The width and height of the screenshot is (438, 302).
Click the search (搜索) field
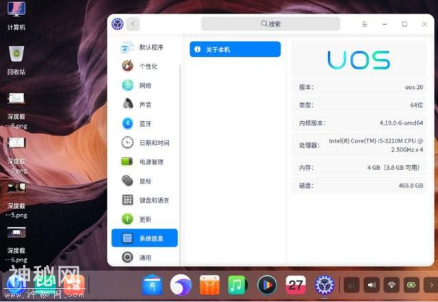[271, 24]
